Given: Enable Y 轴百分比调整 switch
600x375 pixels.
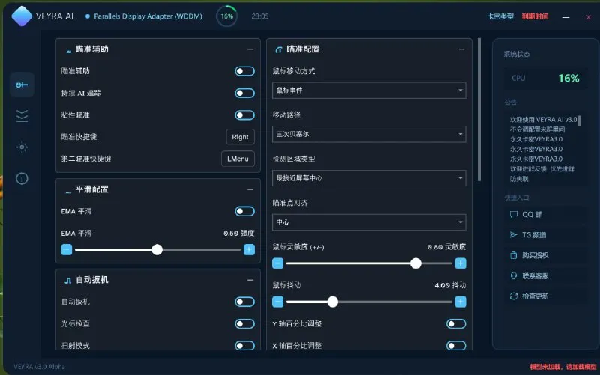Looking at the screenshot, I should pyautogui.click(x=456, y=324).
